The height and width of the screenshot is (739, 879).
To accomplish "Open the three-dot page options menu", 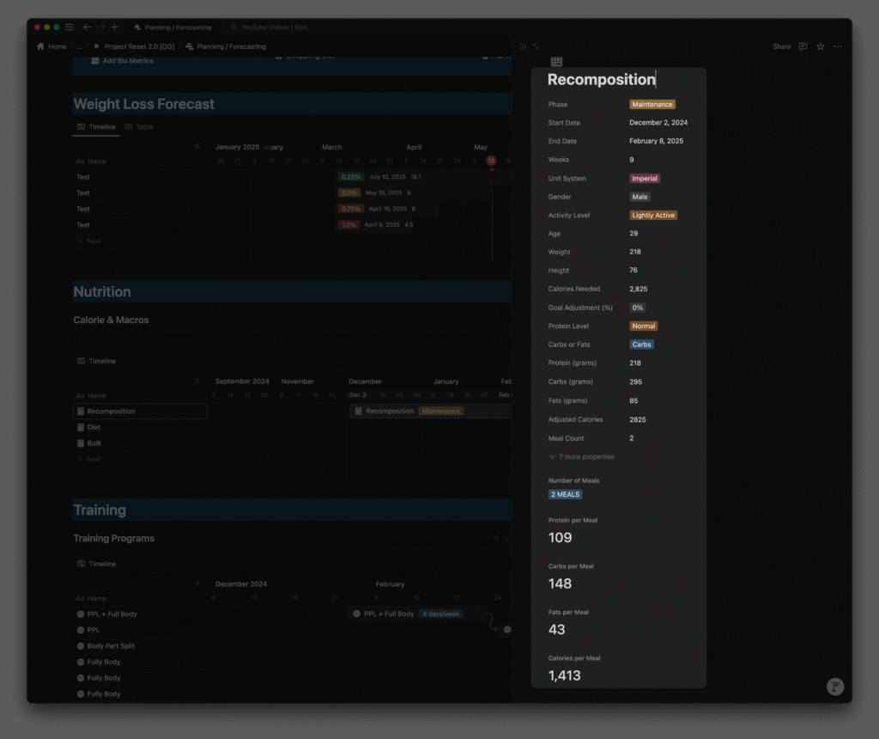I will click(838, 46).
